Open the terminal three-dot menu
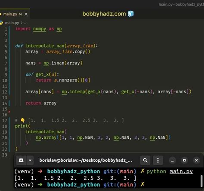The width and height of the screenshot is (204, 191). coord(158,160)
